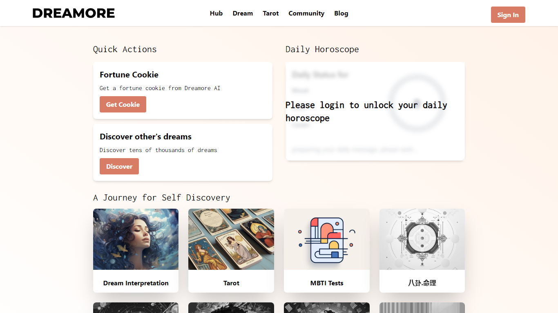Select the Tarot cards image
Image resolution: width=558 pixels, height=313 pixels.
(231, 239)
